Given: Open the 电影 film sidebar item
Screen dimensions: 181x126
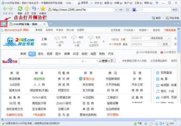Looking at the screenshot, I should coord(162,79).
